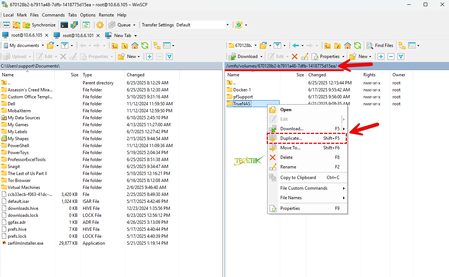This screenshot has width=449, height=277.
Task: Open the terminal console icon
Action: [64, 25]
